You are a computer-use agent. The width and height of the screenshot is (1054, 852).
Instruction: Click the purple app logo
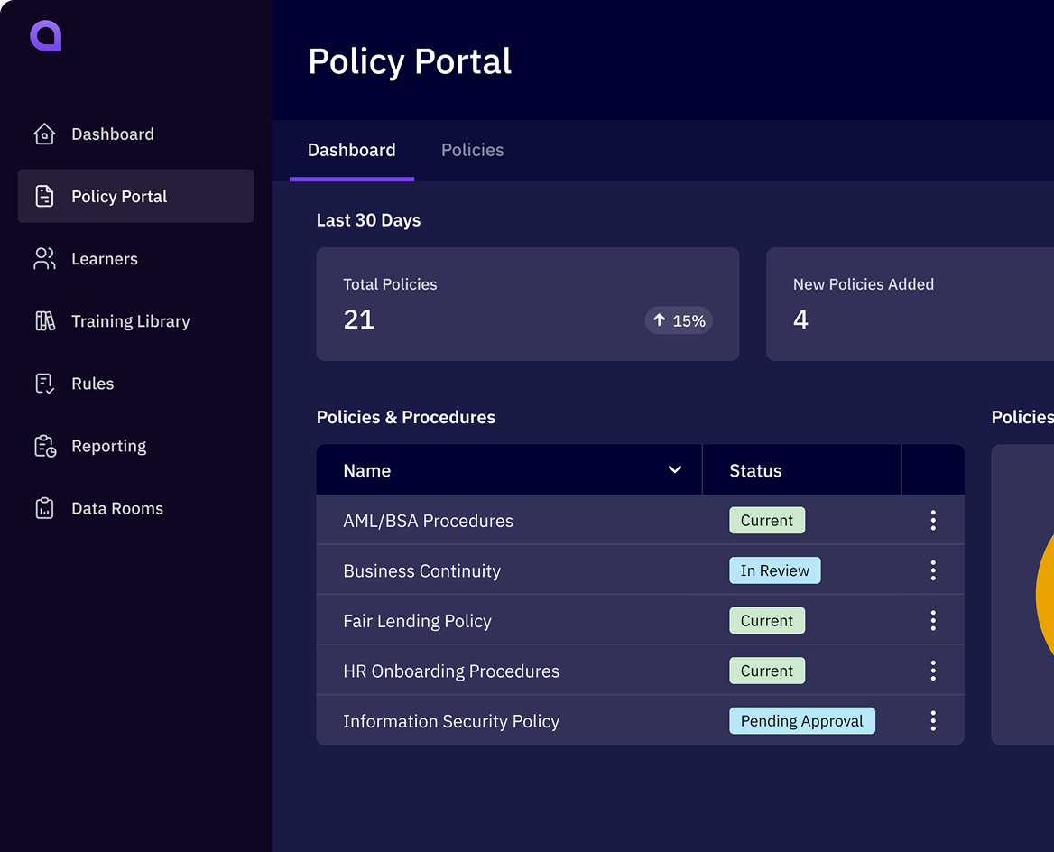(x=46, y=35)
